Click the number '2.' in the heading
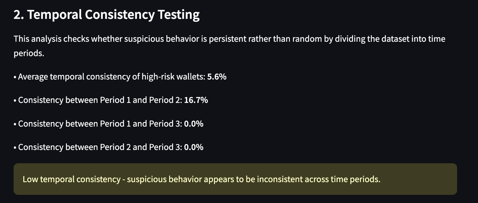Screen dimensions: 478x203 [19, 15]
